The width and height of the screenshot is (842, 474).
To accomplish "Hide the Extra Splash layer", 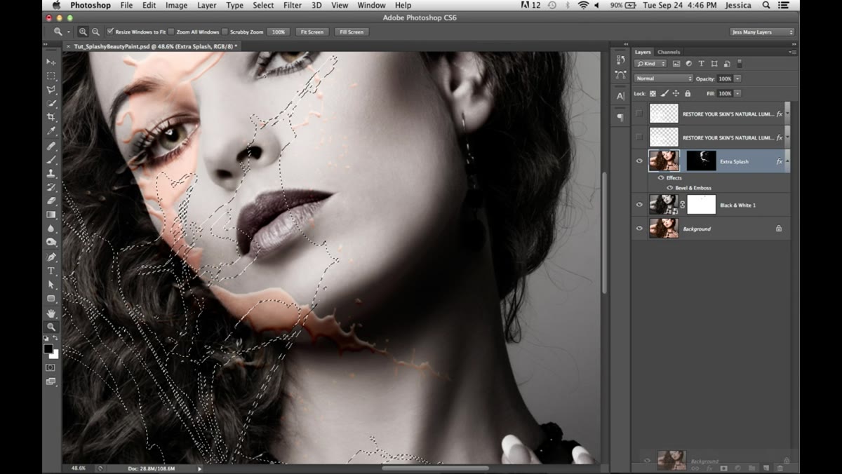I will point(639,161).
